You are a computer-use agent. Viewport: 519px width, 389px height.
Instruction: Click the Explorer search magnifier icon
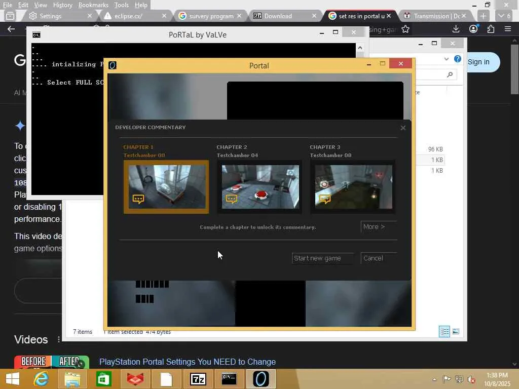450,75
